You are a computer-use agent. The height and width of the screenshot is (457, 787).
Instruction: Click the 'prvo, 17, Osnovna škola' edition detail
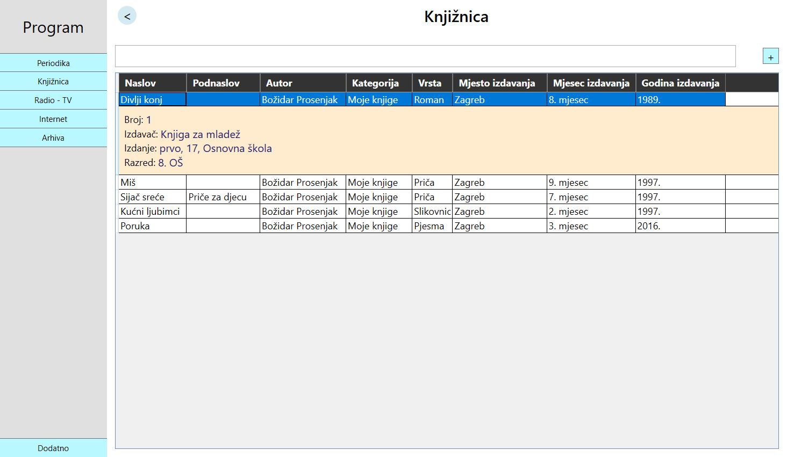click(216, 148)
